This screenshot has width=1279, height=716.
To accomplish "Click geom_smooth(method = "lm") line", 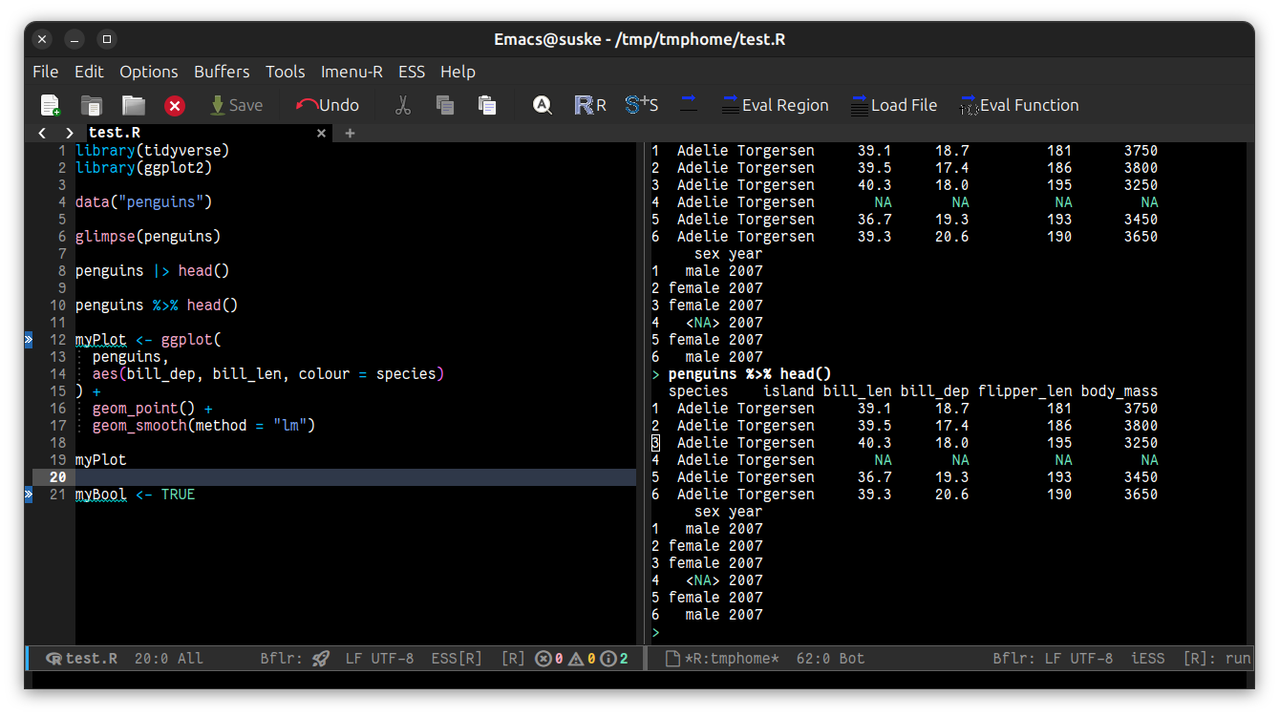I will [203, 426].
